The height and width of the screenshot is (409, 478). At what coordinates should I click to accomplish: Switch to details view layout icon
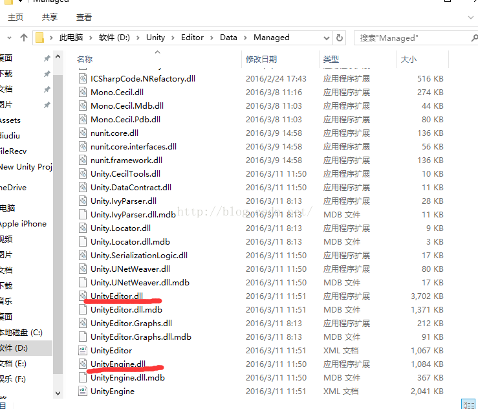coord(468,404)
